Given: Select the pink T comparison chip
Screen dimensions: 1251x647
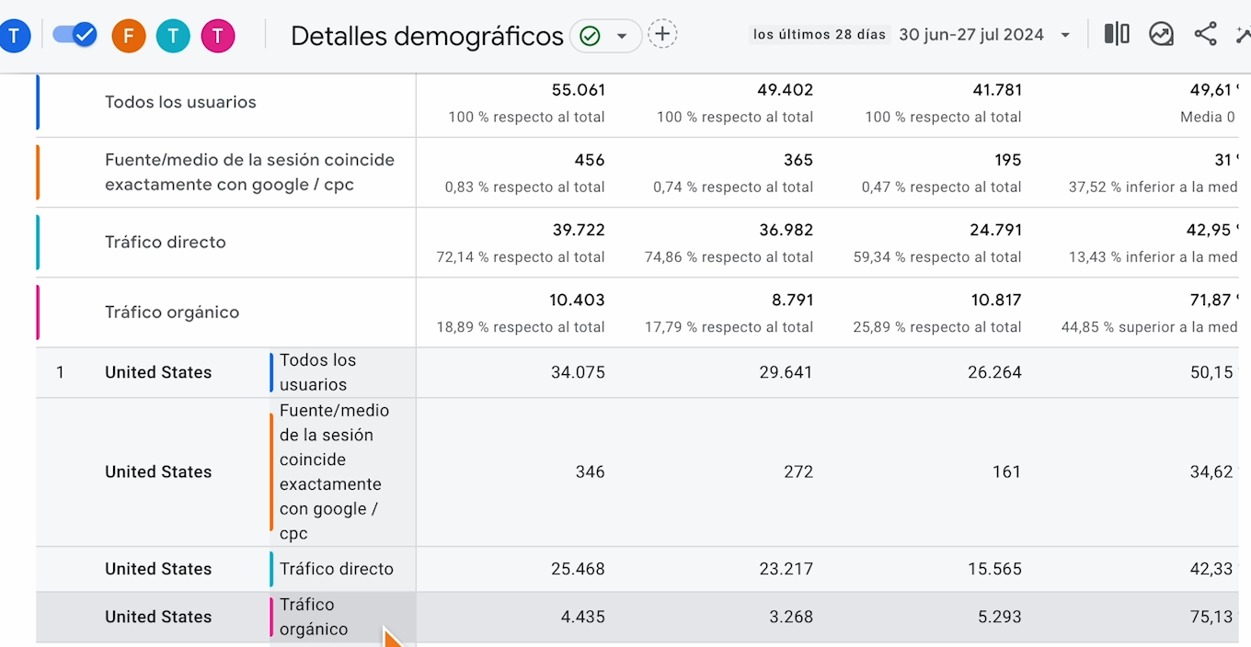Looking at the screenshot, I should [218, 36].
